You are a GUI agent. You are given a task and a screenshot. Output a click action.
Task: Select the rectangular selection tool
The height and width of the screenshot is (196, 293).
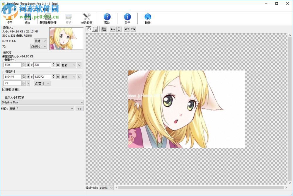pos(95,29)
